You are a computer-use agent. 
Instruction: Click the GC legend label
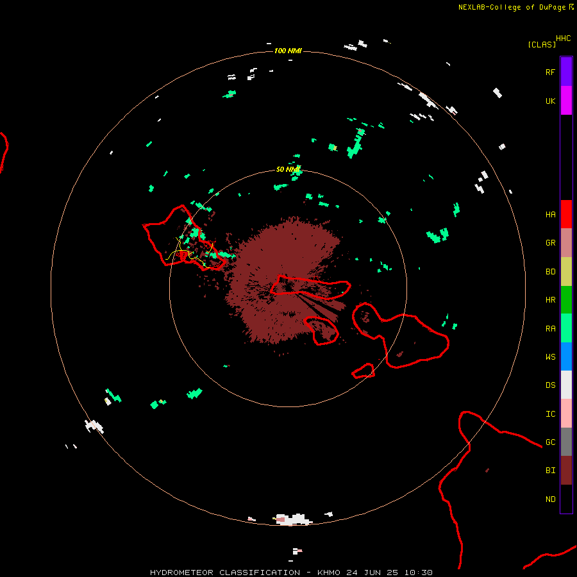[x=551, y=442]
